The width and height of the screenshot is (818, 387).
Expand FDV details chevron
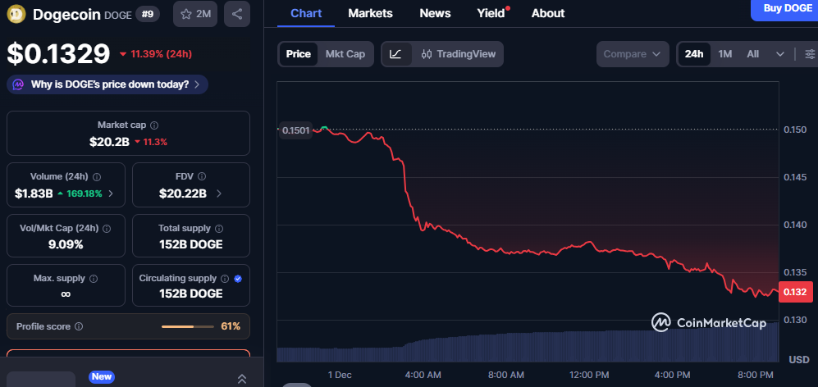pos(218,194)
